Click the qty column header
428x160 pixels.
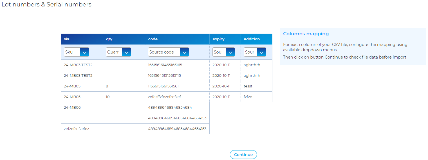tap(124, 39)
